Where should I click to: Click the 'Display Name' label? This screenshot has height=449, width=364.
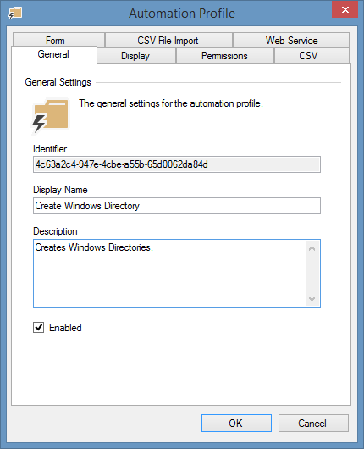coord(60,190)
